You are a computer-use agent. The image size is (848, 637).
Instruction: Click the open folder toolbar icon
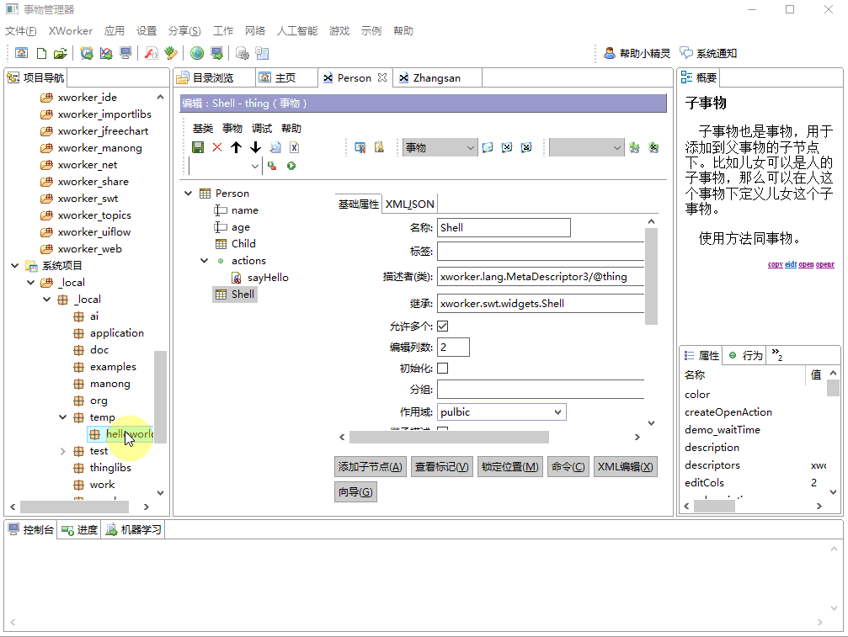(60, 53)
